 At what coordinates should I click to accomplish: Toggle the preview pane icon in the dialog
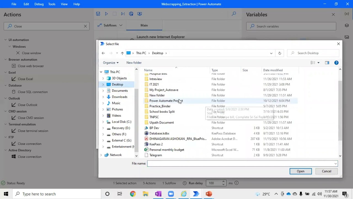(327, 63)
